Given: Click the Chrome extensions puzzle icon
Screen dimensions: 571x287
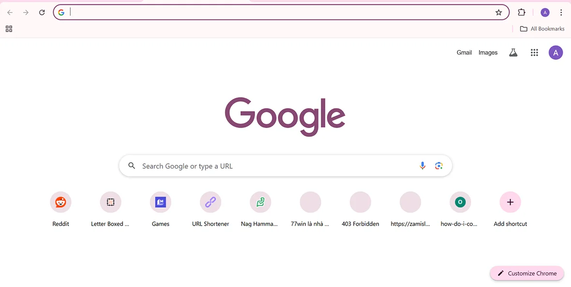Looking at the screenshot, I should pos(522,12).
